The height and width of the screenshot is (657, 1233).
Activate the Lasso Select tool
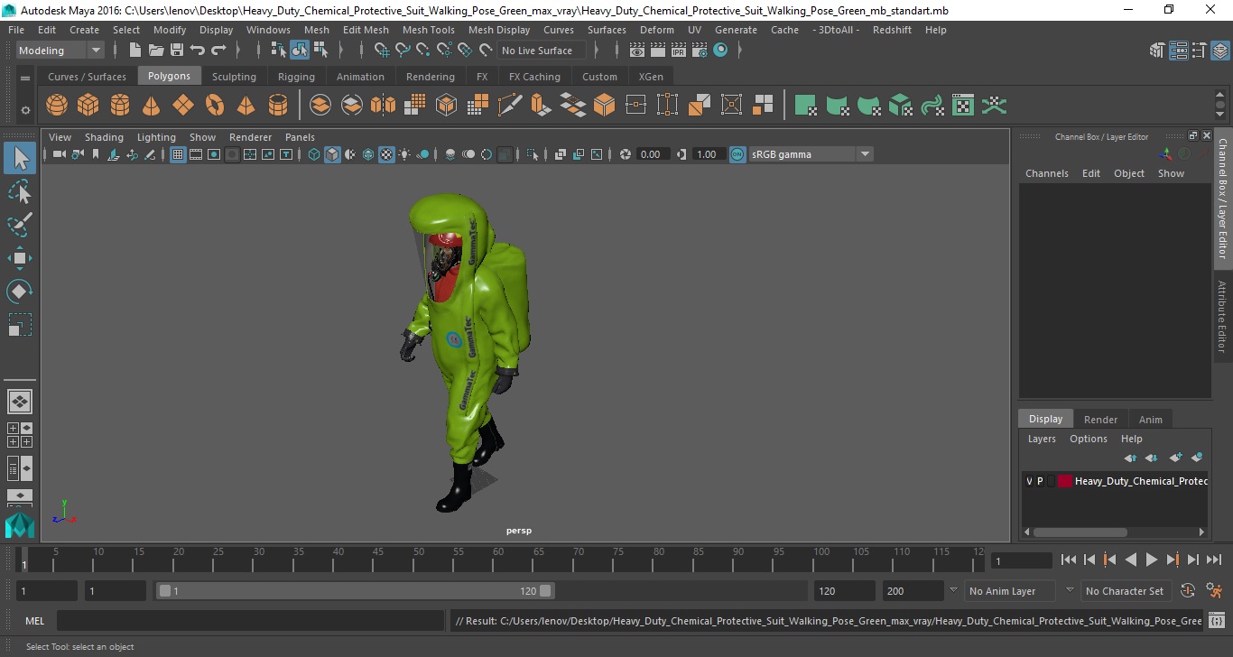(x=20, y=191)
